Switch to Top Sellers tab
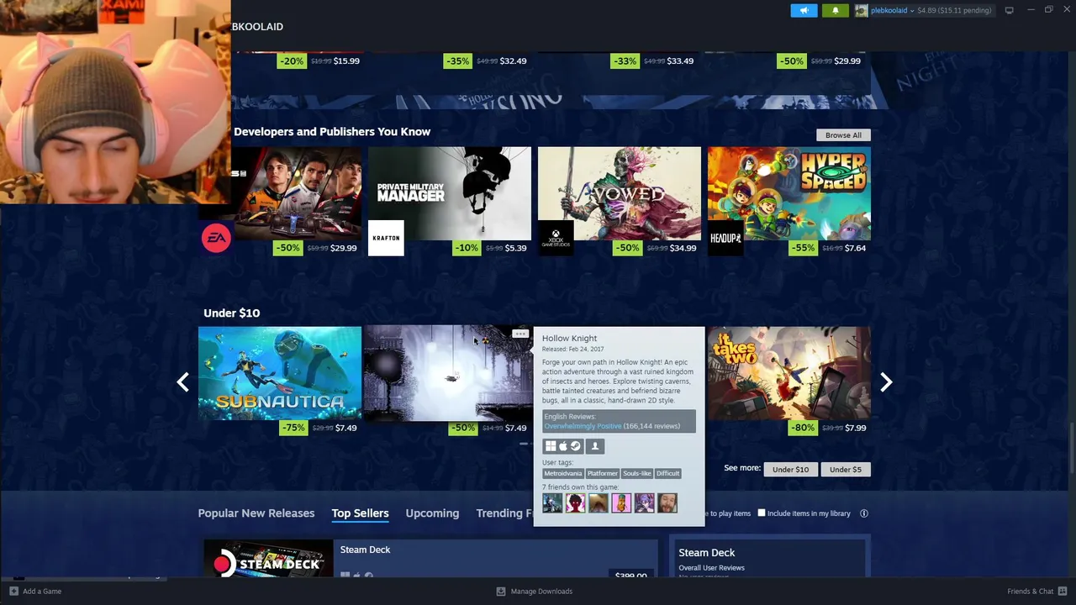Screen dimensions: 1076x605 pos(360,513)
